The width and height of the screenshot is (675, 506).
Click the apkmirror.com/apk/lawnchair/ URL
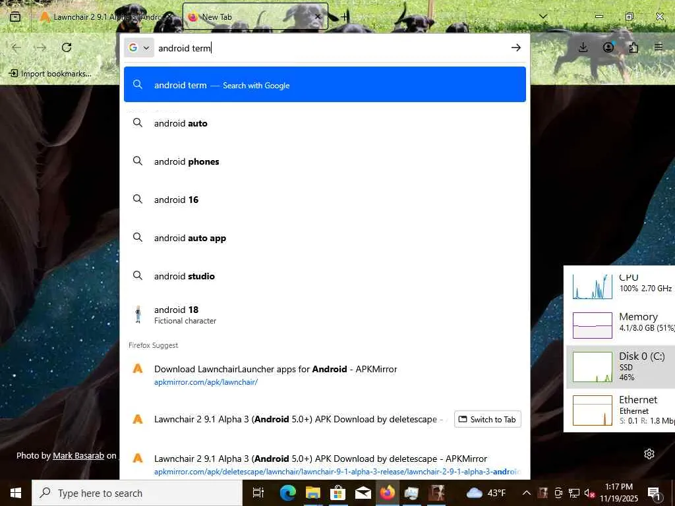pyautogui.click(x=206, y=382)
